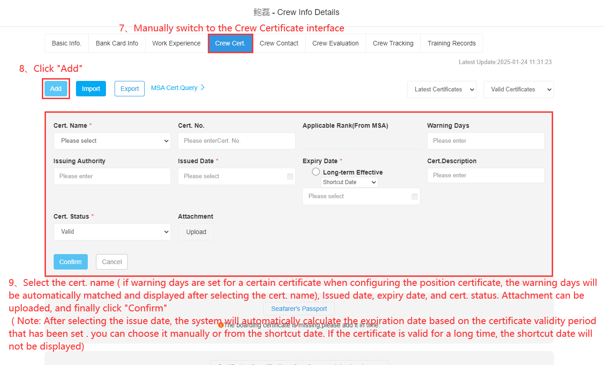Click the Add button
Viewport: 604px width, 365px height.
click(x=56, y=89)
